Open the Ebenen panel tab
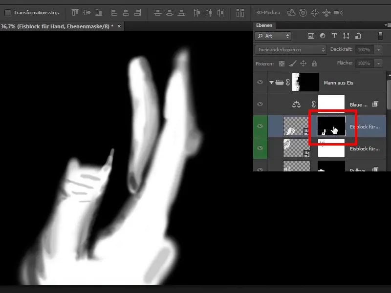This screenshot has width=391, height=293. (264, 25)
